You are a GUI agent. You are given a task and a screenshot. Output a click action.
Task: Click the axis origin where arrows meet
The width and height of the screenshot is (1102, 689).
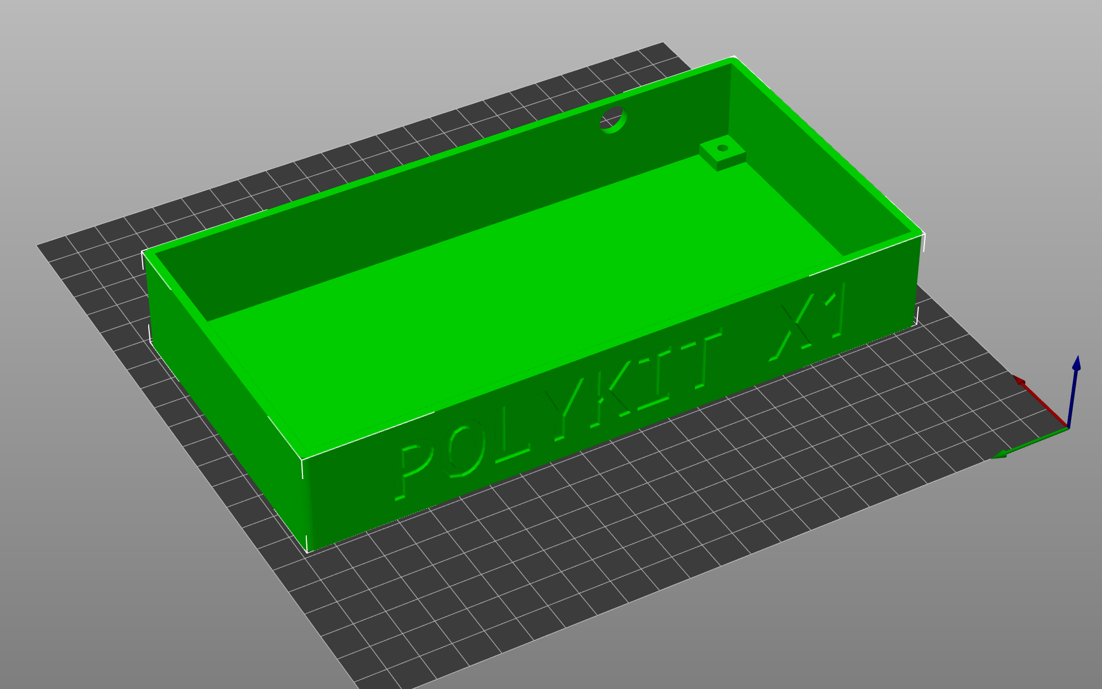click(1068, 428)
